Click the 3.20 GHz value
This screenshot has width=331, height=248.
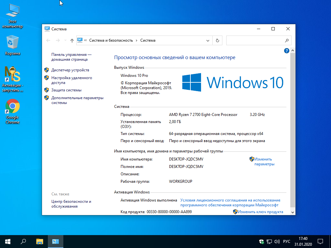pos(257,115)
